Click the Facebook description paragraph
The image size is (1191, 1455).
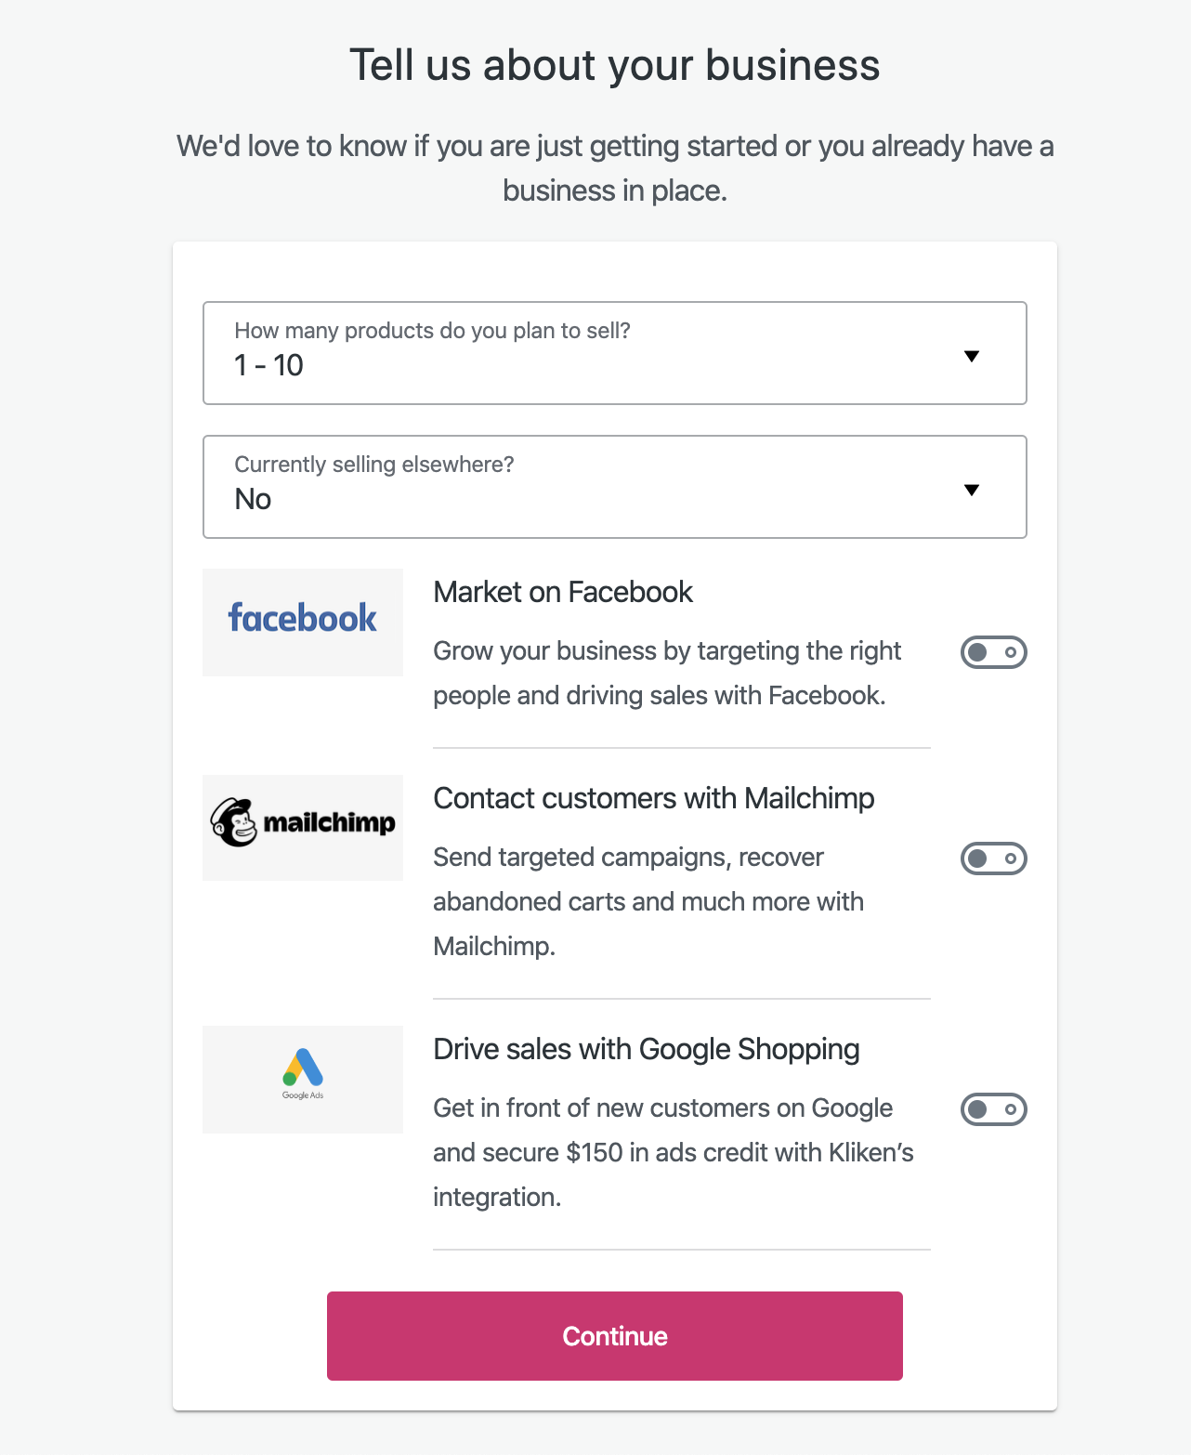point(667,673)
